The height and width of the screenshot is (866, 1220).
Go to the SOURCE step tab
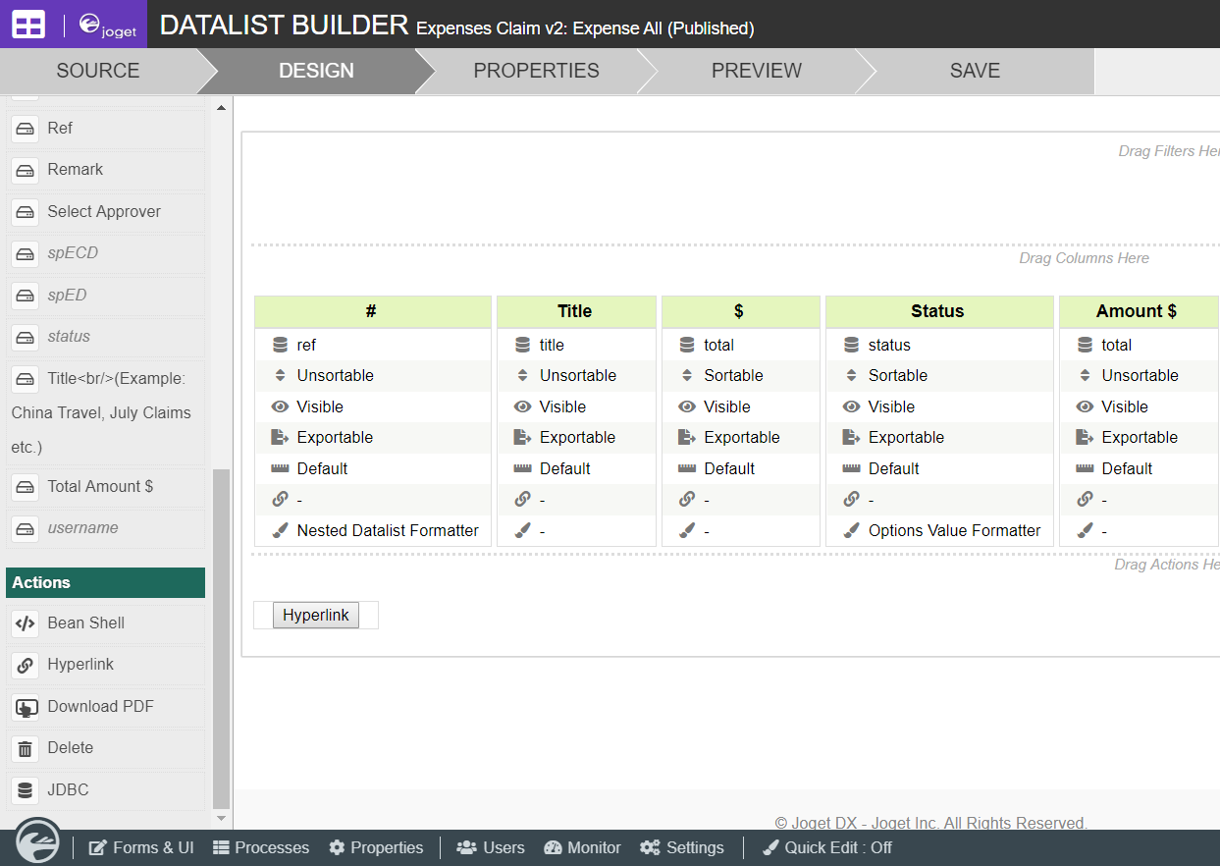(x=98, y=71)
